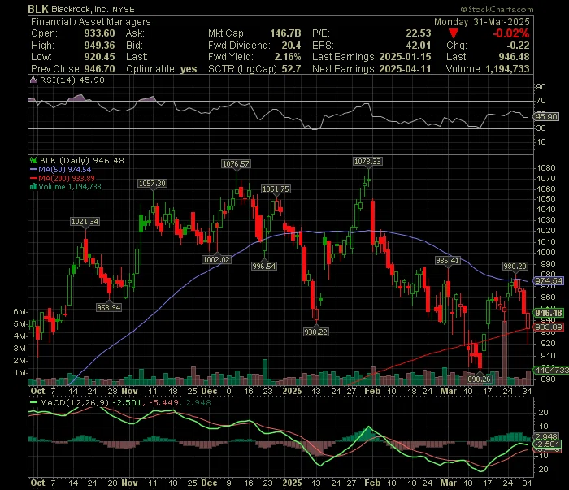Click the Feb label on price axis

(x=372, y=392)
